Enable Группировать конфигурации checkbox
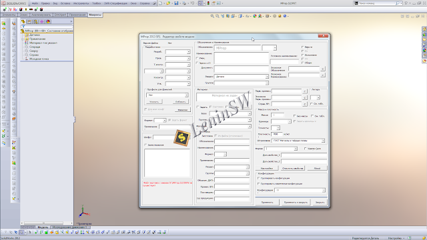Image resolution: width=427 pixels, height=240 pixels. coord(259,178)
